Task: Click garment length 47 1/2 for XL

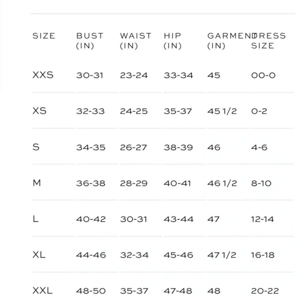Action: click(222, 255)
